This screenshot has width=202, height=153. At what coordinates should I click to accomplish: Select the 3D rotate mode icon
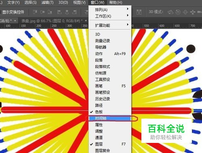pos(170,12)
